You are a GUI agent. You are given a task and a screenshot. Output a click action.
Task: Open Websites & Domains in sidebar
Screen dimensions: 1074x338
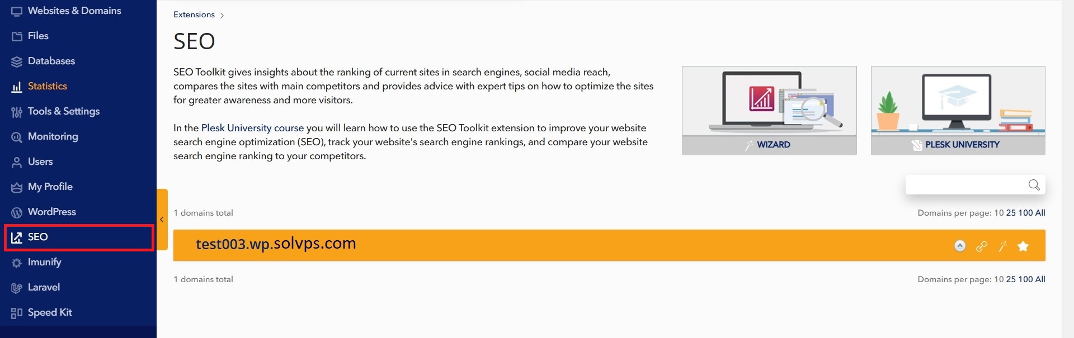tap(74, 11)
